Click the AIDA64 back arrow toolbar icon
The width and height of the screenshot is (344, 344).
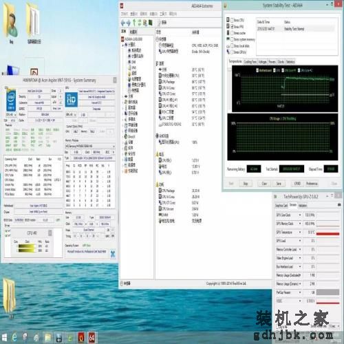click(123, 23)
